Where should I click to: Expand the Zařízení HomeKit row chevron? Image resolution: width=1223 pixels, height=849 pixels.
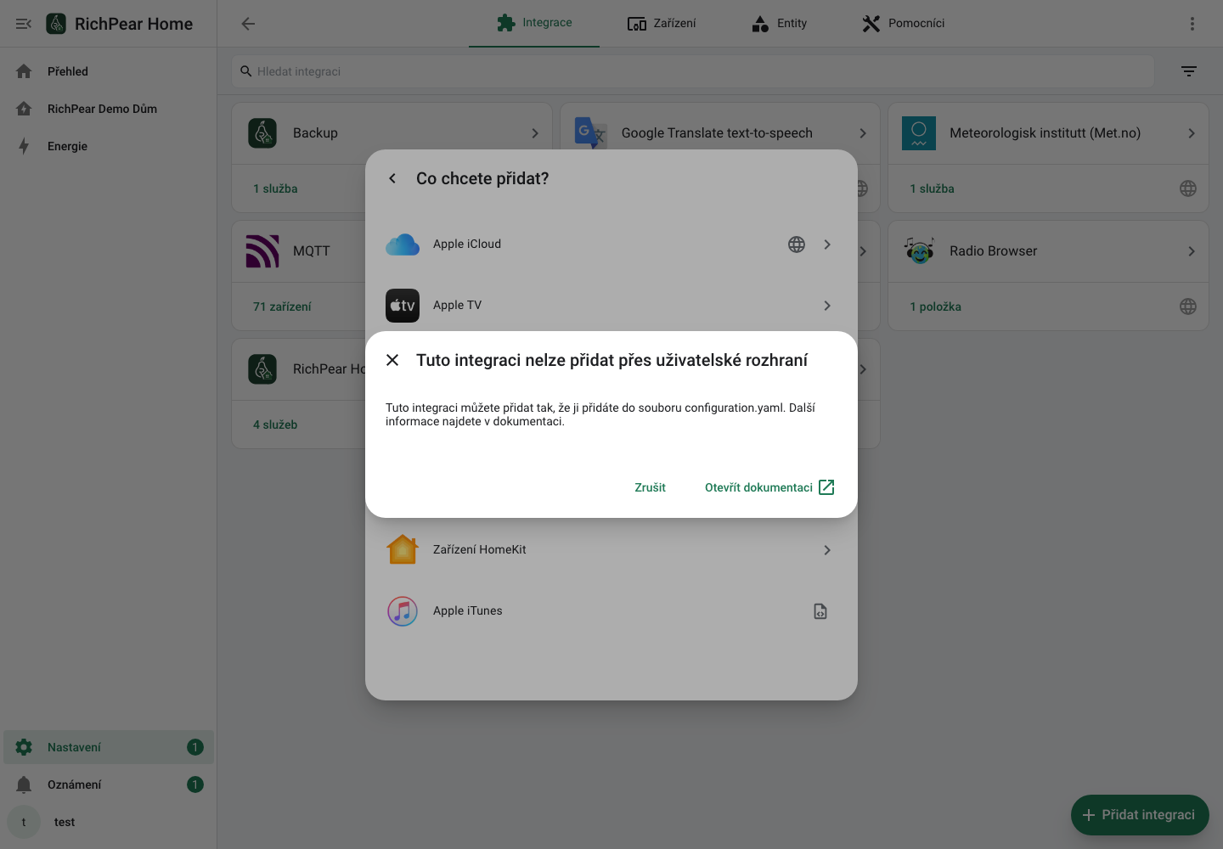click(827, 550)
